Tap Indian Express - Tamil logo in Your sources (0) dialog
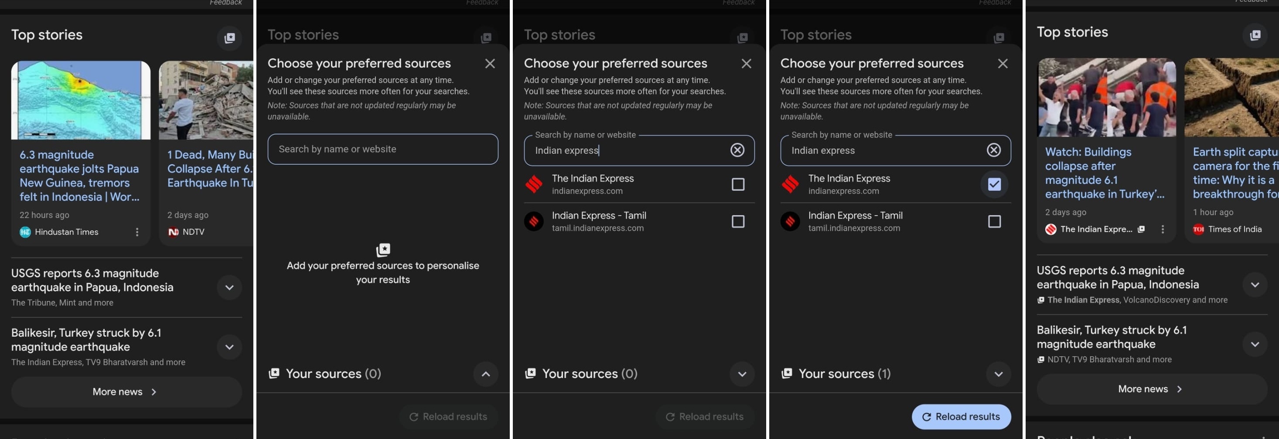Screen dimensions: 1279x439 click(534, 221)
